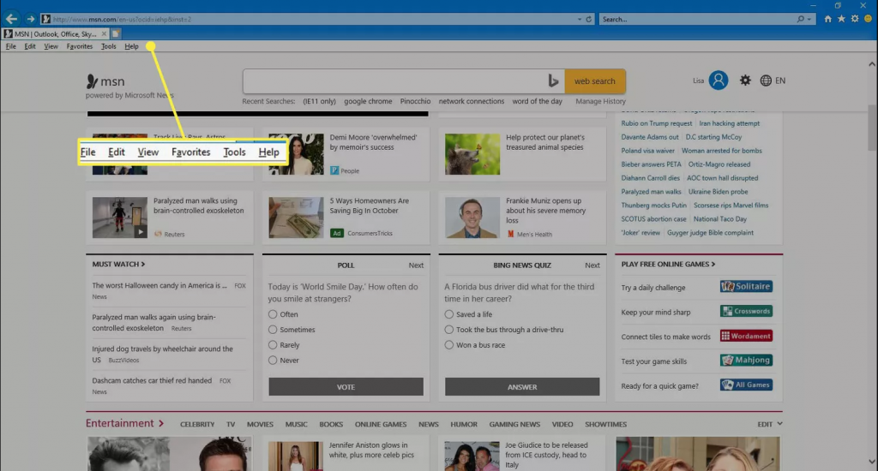Open the Tools menu in menu bar

[109, 46]
